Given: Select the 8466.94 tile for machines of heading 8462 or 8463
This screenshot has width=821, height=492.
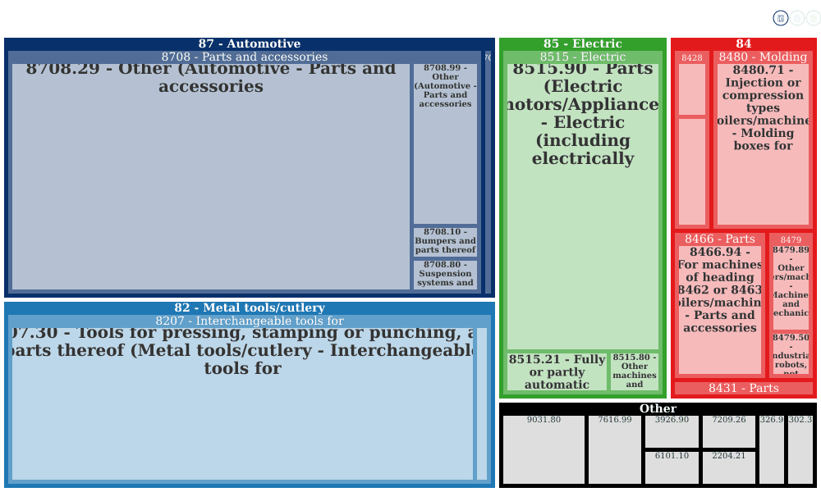Looking at the screenshot, I should pos(719,310).
